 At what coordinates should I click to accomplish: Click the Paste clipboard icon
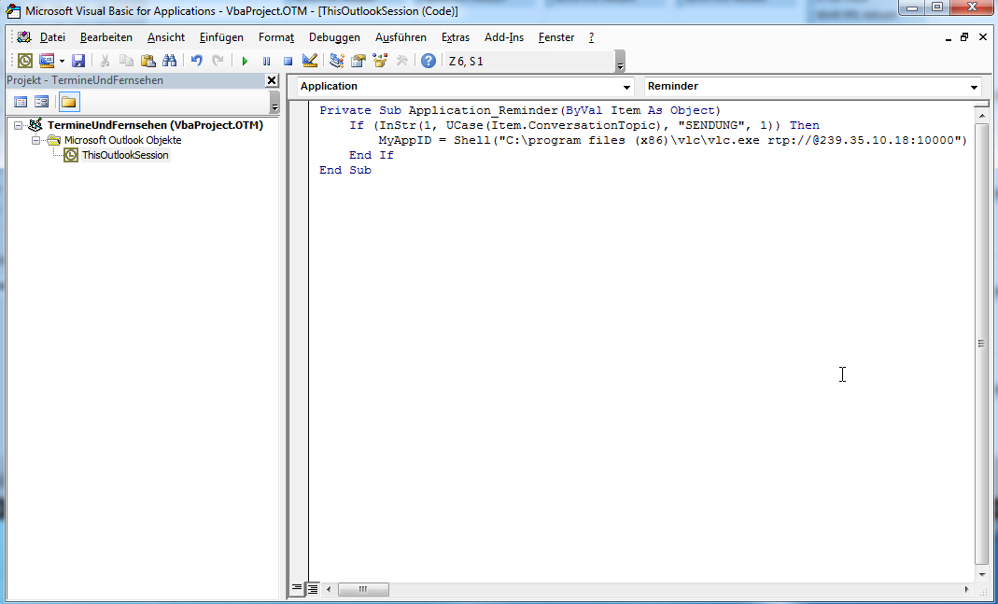click(148, 61)
